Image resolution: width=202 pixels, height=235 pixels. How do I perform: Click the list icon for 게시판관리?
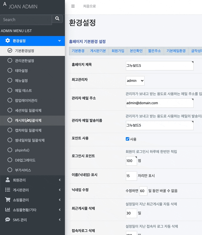point(8,190)
